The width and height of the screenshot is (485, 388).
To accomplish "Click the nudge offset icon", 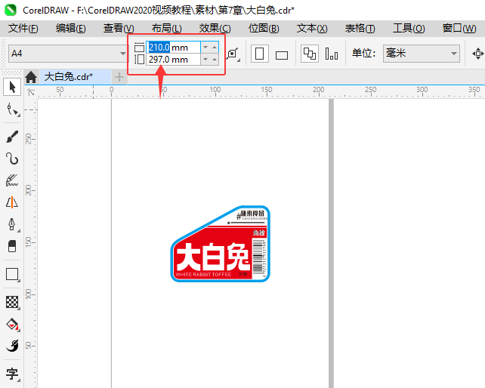I will (x=477, y=54).
